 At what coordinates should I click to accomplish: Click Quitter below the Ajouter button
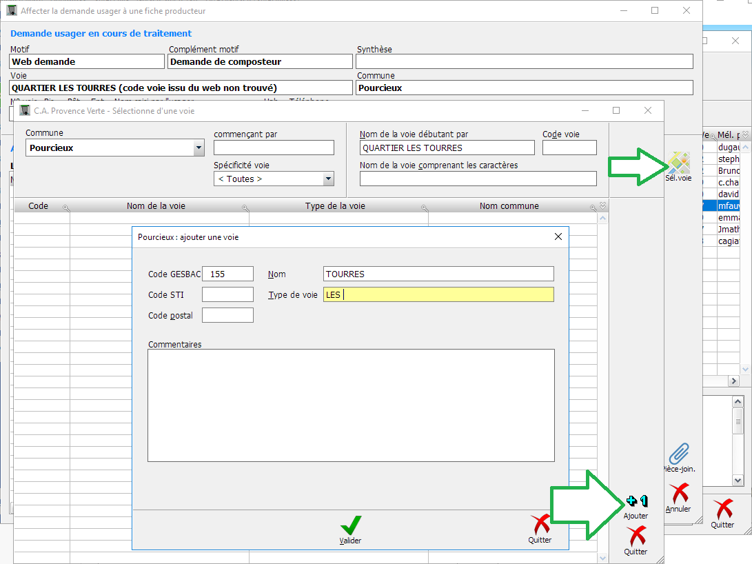click(636, 537)
